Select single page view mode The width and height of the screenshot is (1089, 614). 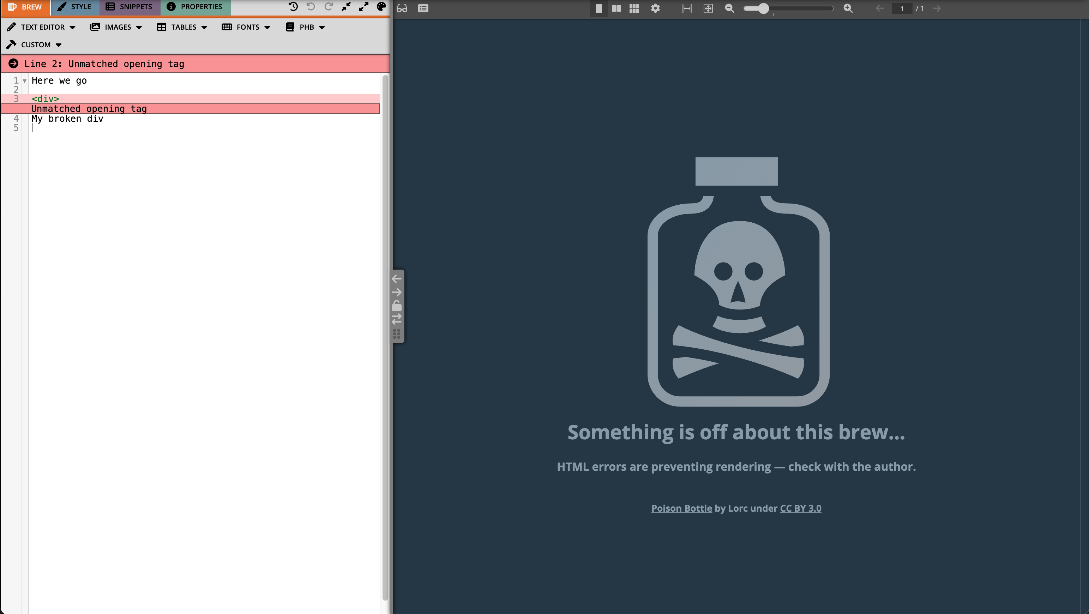[598, 8]
